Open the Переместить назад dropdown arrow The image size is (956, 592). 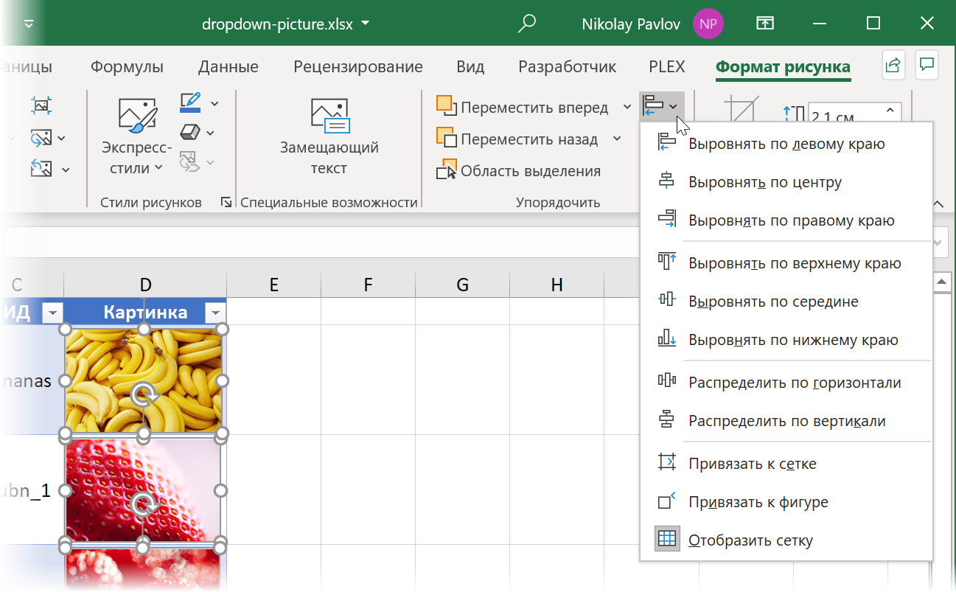pos(616,139)
